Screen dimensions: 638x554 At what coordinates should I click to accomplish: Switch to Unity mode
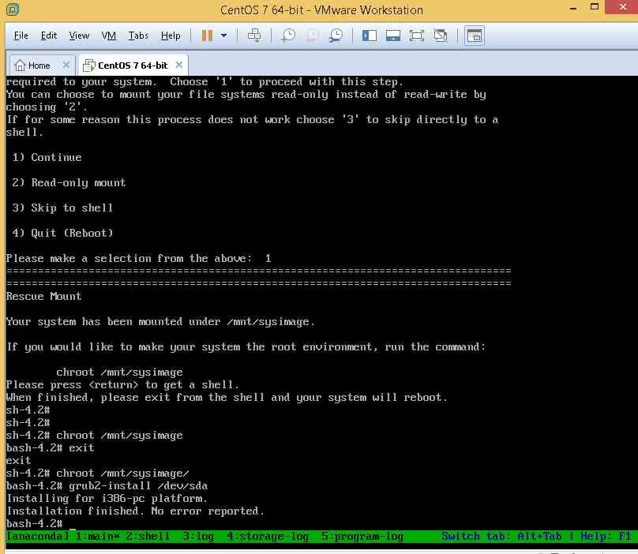pos(441,36)
